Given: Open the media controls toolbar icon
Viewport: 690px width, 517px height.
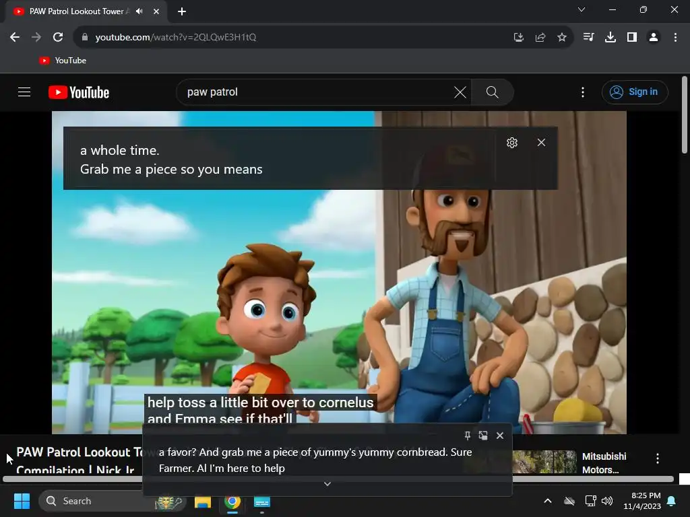Looking at the screenshot, I should (588, 38).
